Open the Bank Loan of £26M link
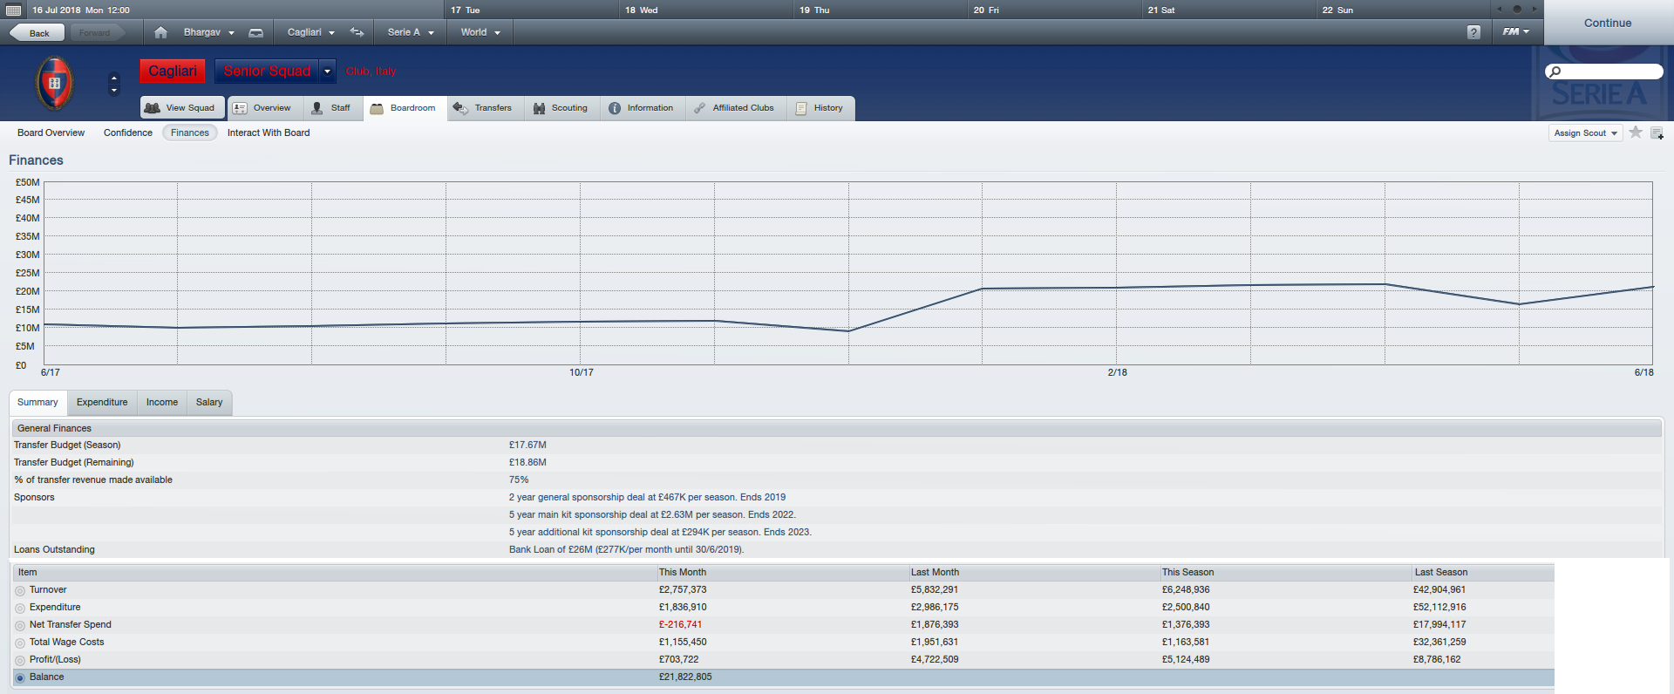 pyautogui.click(x=626, y=549)
